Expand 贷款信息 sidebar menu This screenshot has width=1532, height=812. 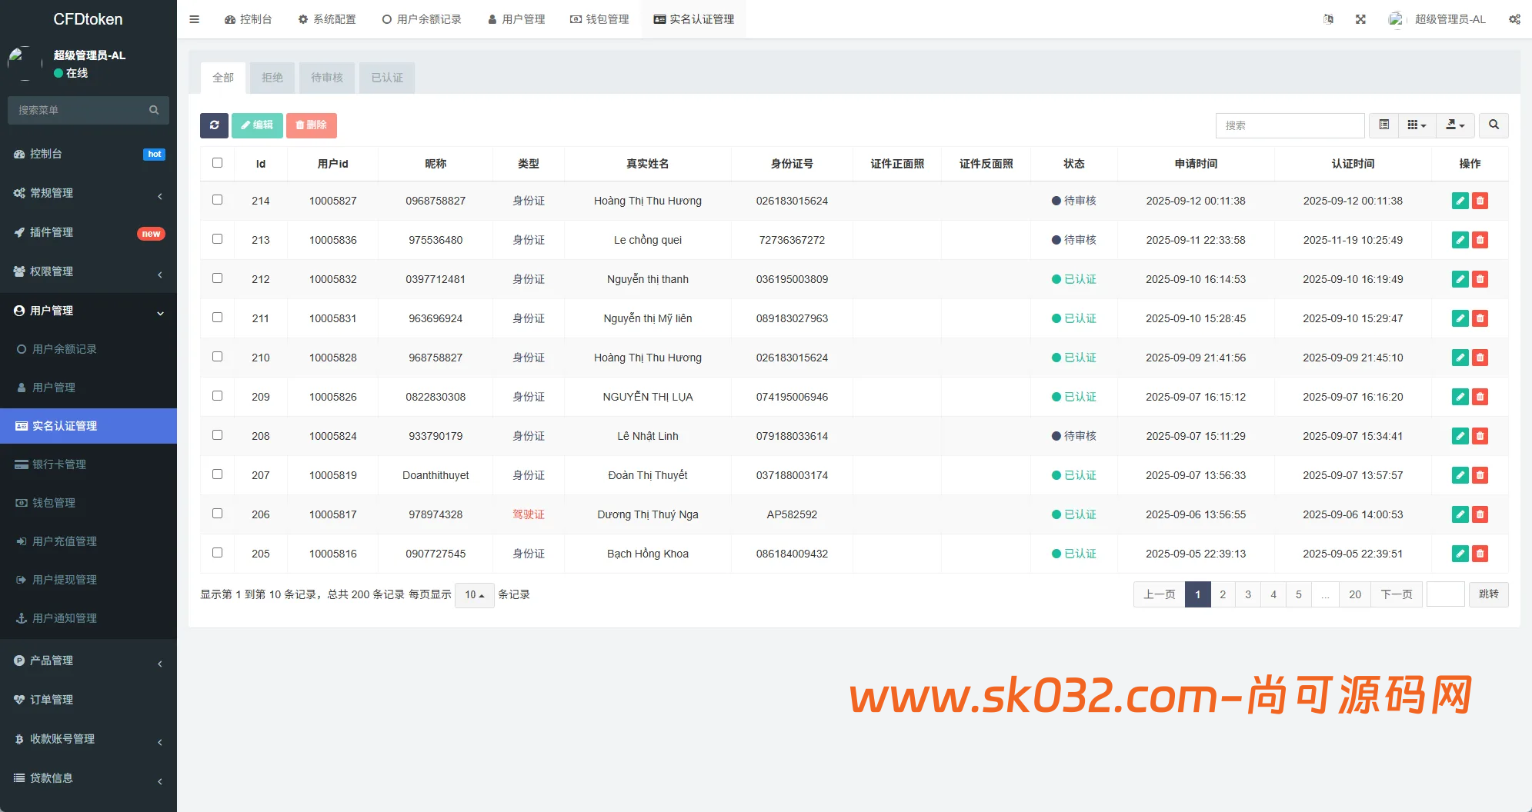pos(88,778)
